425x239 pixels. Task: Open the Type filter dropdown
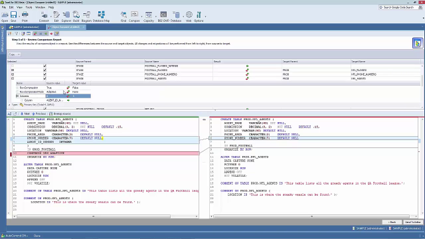pos(15,54)
